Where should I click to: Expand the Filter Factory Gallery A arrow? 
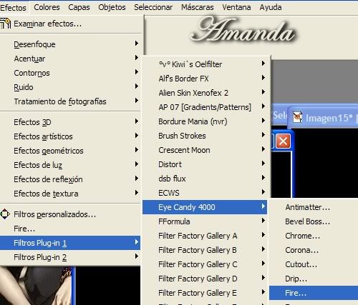tap(263, 235)
